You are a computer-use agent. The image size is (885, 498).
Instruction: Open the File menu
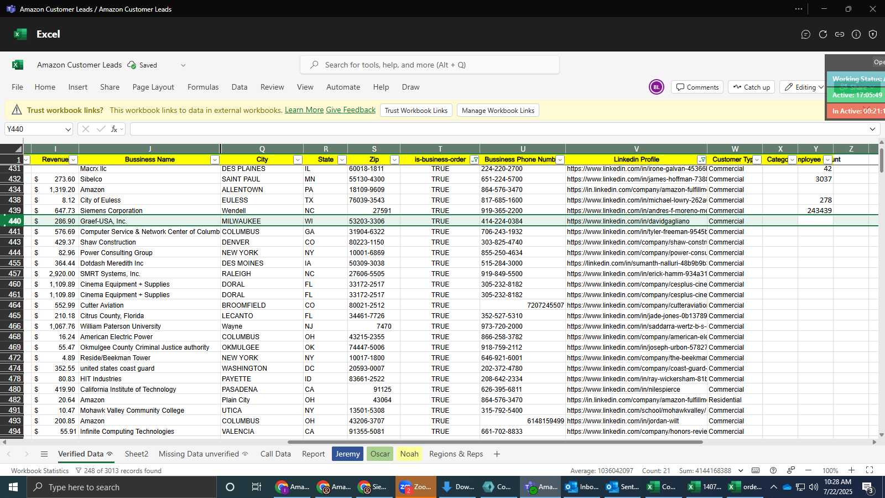coord(18,87)
